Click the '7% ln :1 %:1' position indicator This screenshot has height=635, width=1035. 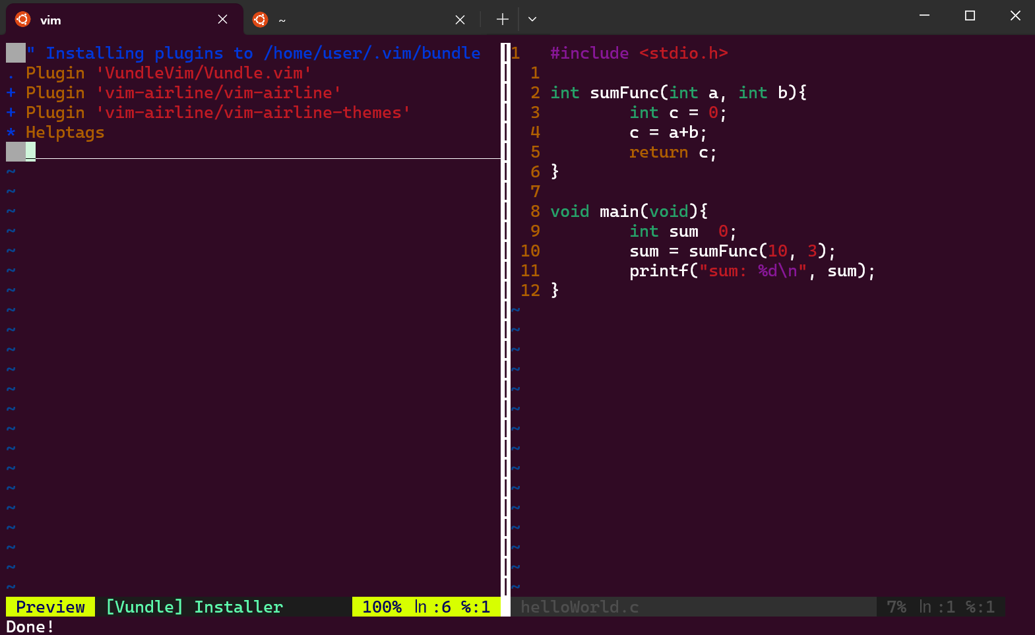coord(941,607)
